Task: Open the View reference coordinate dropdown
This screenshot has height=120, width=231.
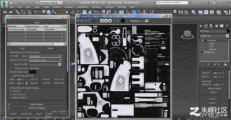Action: pyautogui.click(x=99, y=11)
